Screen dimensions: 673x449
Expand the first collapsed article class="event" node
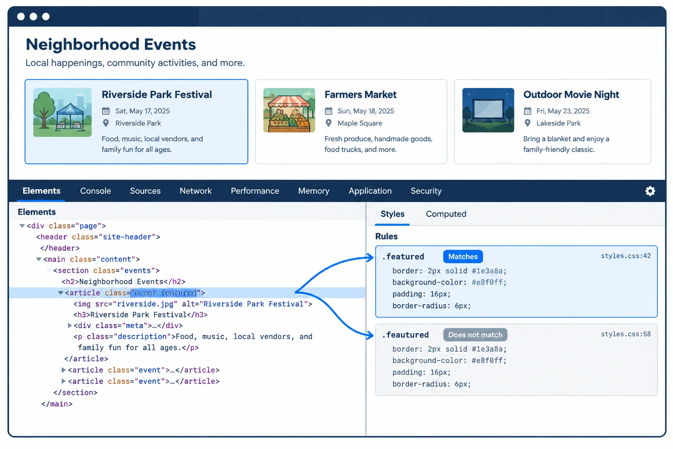[x=64, y=370]
